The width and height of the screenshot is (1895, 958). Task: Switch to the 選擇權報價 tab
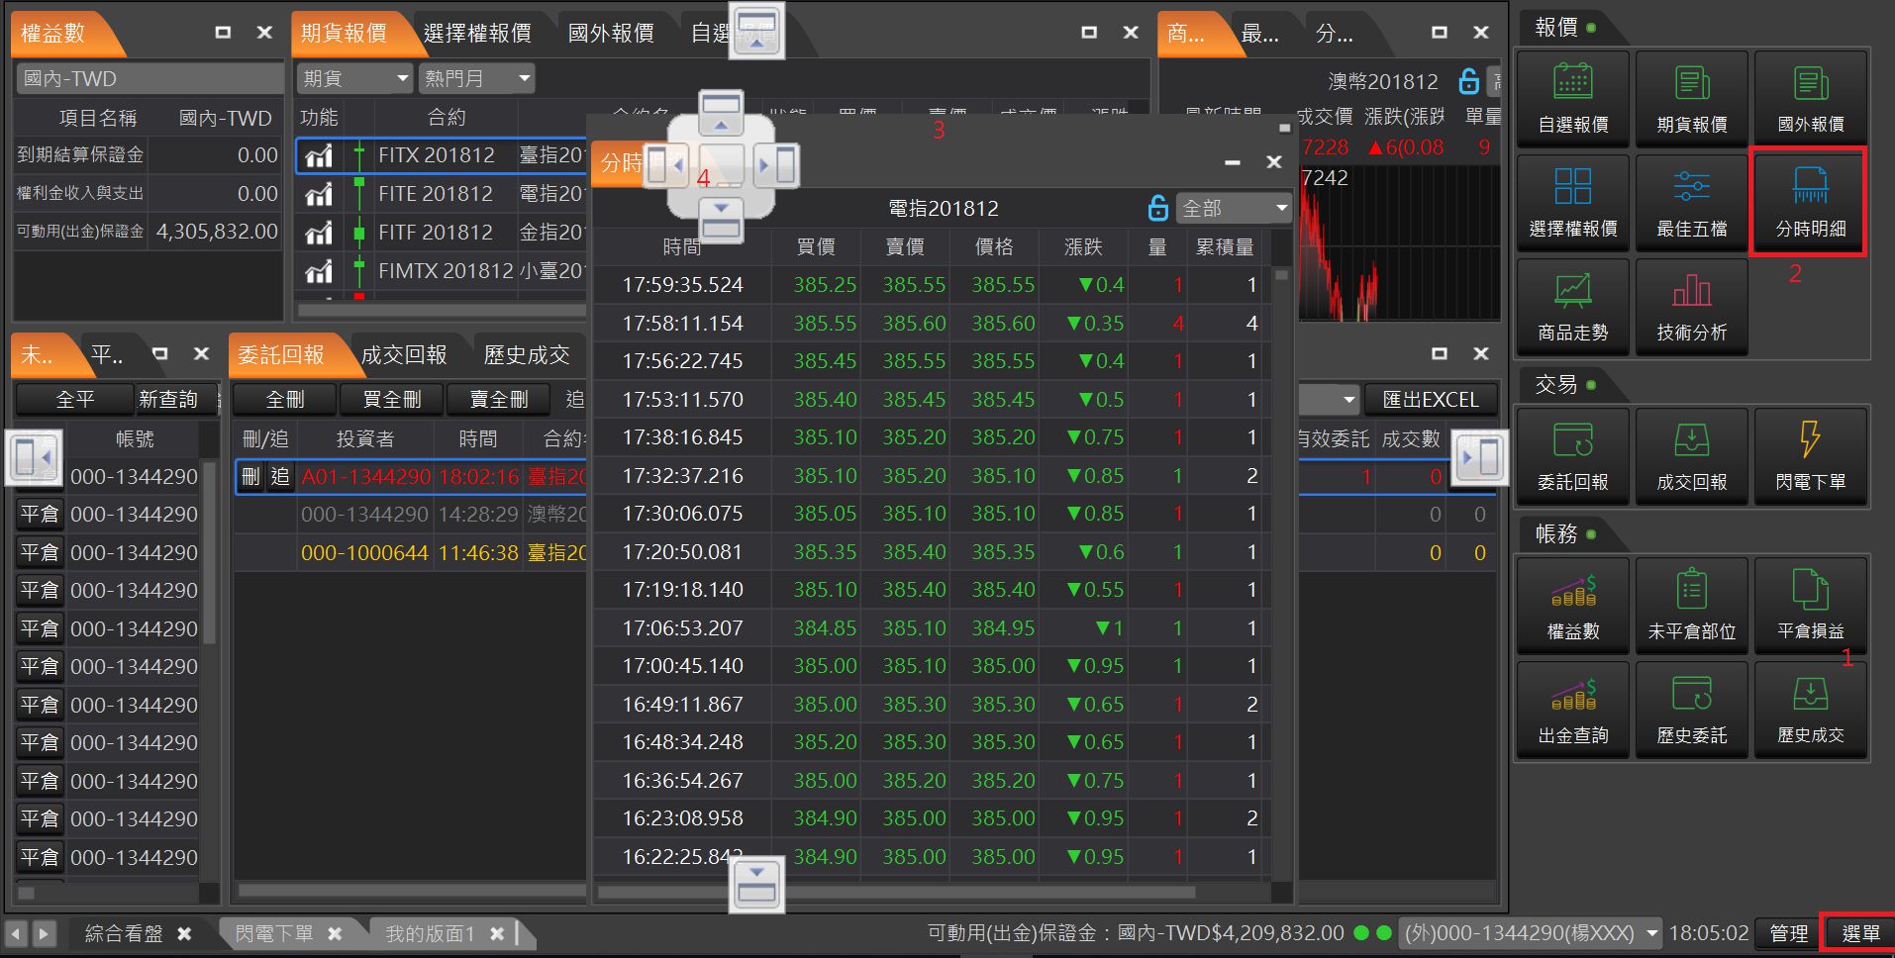pos(477,34)
